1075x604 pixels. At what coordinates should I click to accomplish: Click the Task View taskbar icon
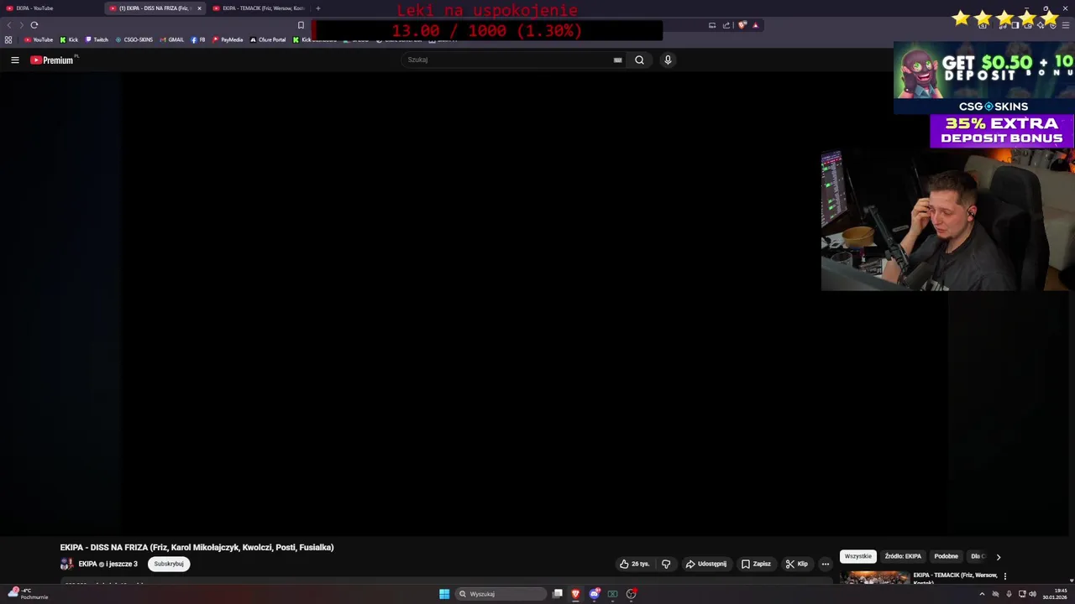click(x=557, y=594)
